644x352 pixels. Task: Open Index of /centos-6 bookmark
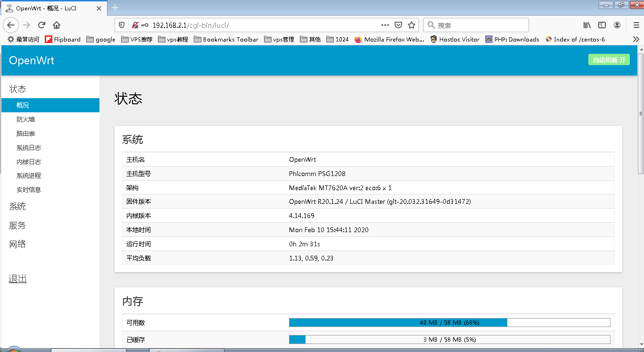coord(575,39)
